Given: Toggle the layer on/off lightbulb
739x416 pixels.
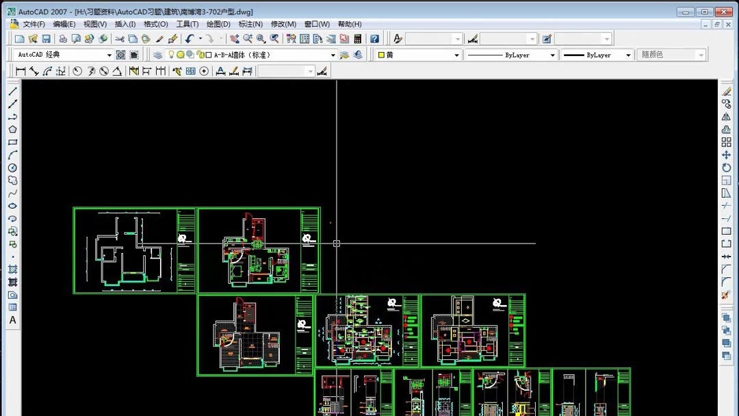Looking at the screenshot, I should coord(171,55).
